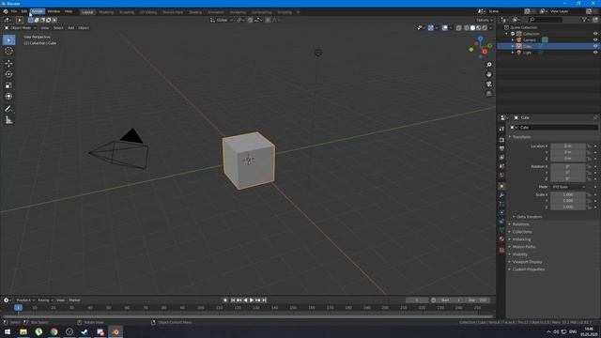The image size is (601, 338).
Task: Open the viewport Add menu
Action: [x=71, y=28]
